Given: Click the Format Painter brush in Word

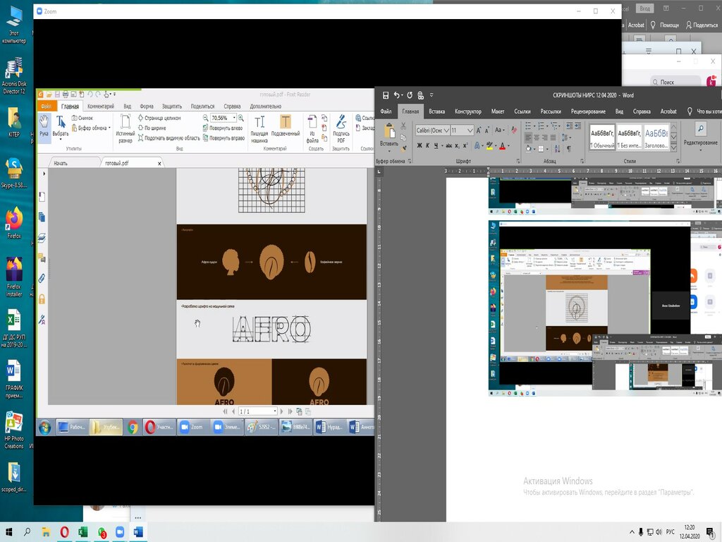Looking at the screenshot, I should pos(403,148).
